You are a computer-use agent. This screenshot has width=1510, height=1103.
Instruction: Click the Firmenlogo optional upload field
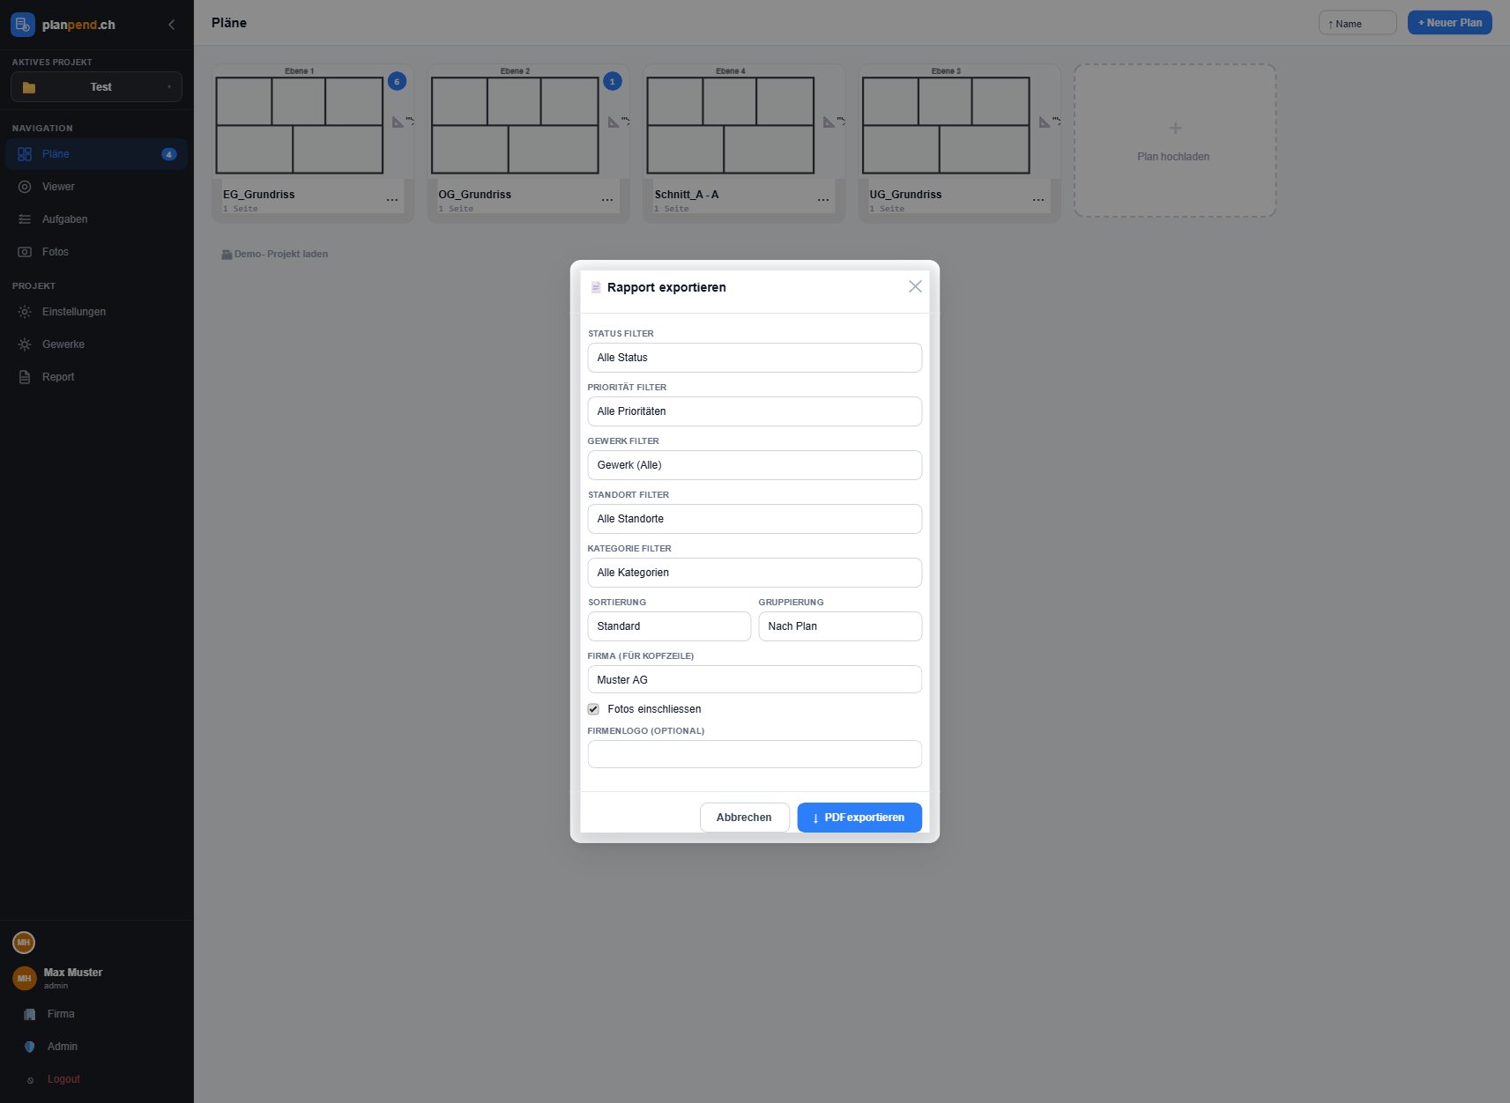[x=755, y=754]
